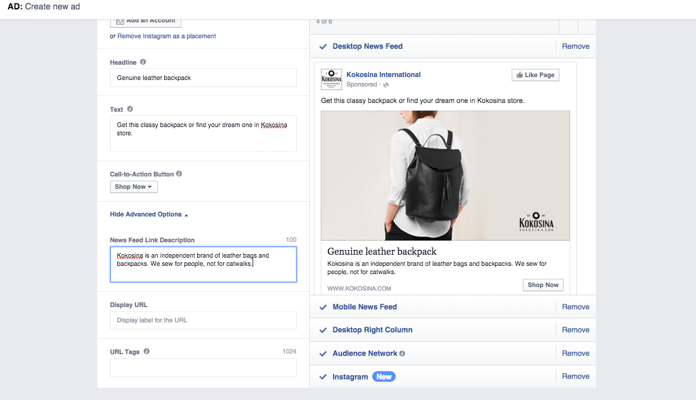
Task: Remove the Audience Network placement
Action: [x=576, y=354]
